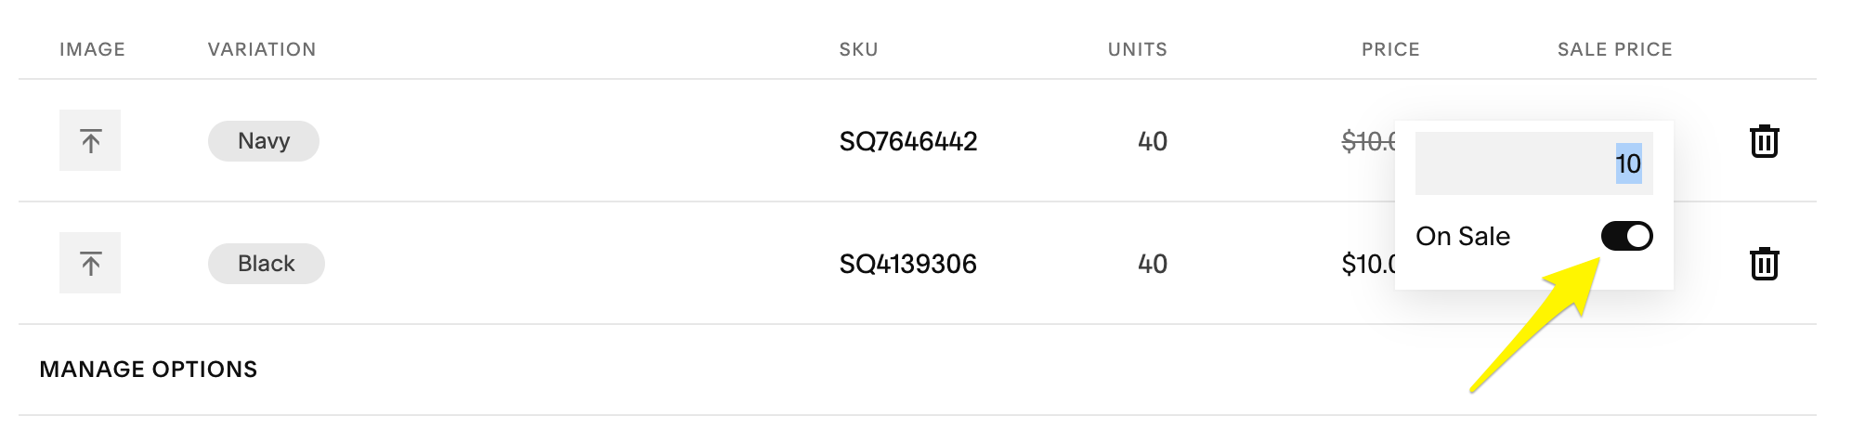Edit the SKU SQ4139306
Image resolution: width=1865 pixels, height=429 pixels.
tap(907, 264)
